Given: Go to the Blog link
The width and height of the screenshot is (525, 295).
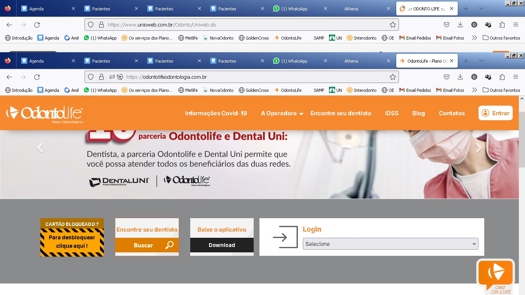Looking at the screenshot, I should point(419,113).
